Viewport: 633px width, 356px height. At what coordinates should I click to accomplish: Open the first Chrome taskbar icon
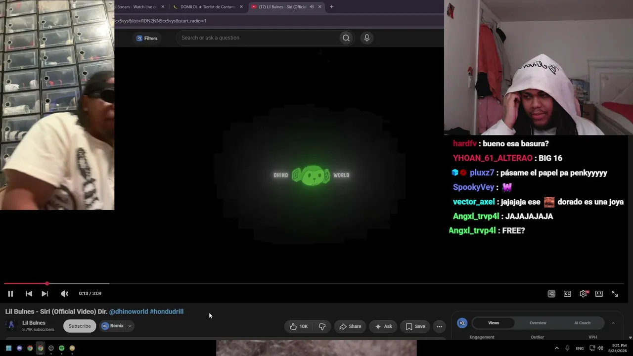pyautogui.click(x=30, y=348)
